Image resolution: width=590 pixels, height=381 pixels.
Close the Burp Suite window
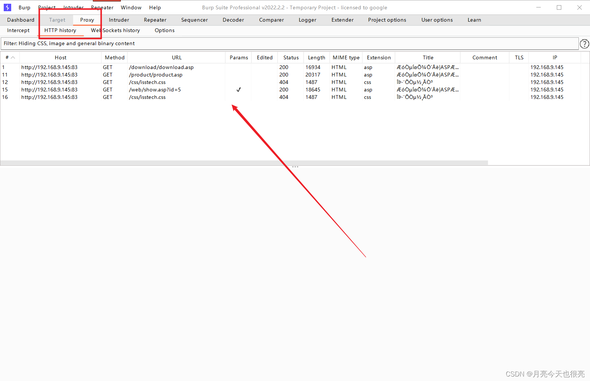(x=580, y=7)
